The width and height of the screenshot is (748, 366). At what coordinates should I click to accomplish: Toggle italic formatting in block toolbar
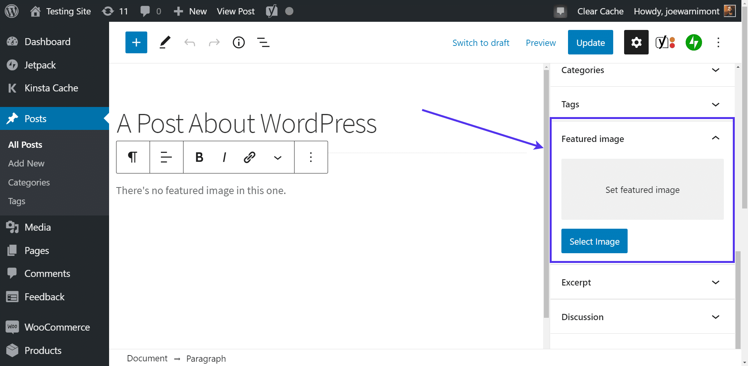pos(224,157)
